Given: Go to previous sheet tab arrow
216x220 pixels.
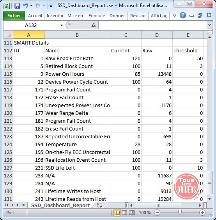Looking at the screenshot, I should click(x=12, y=205).
